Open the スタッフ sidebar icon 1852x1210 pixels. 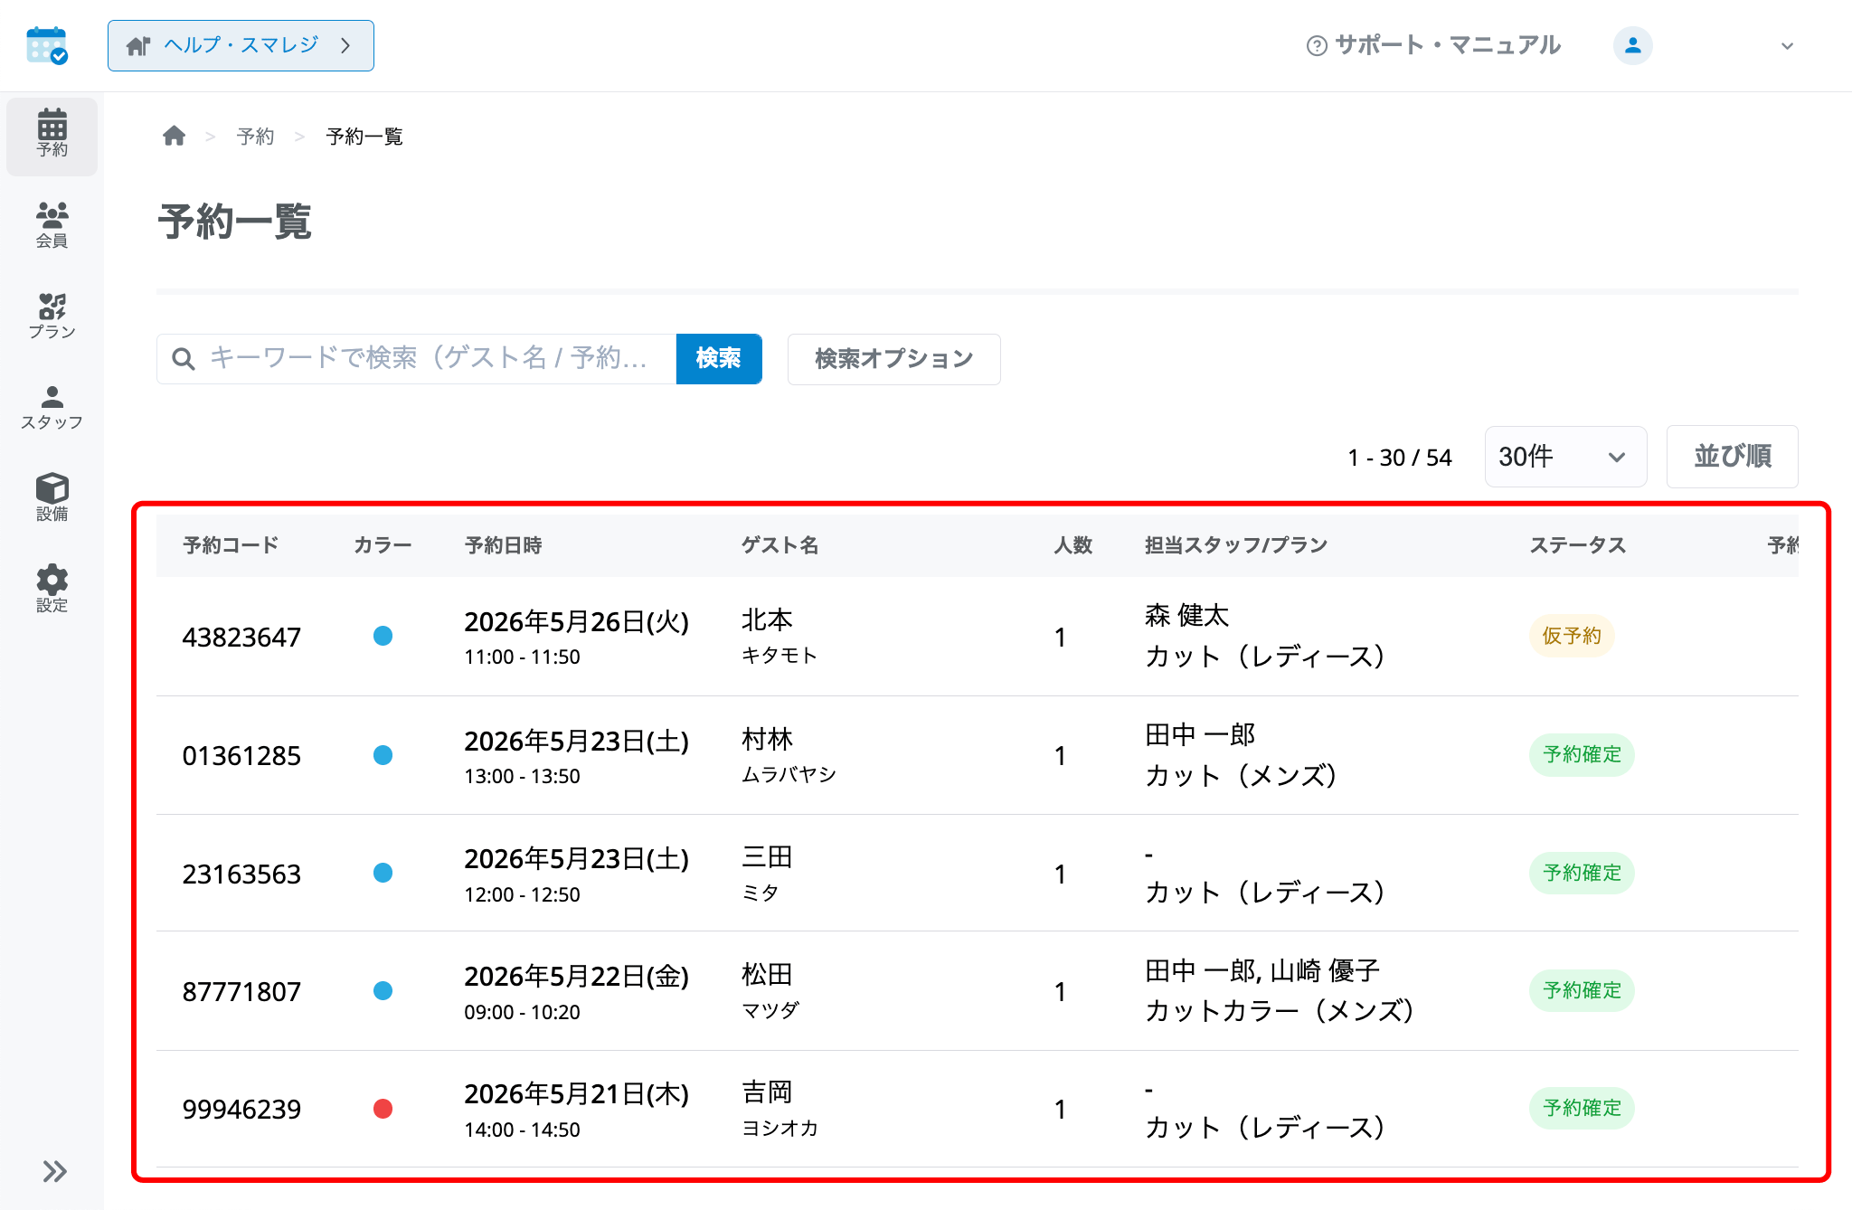(x=52, y=408)
